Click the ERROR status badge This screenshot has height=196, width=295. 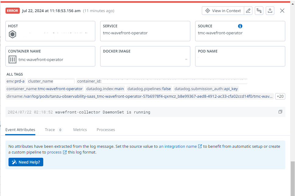[12, 11]
